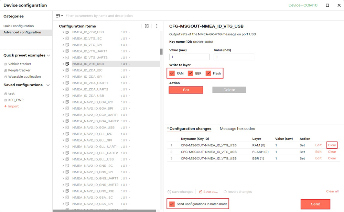Click the filter list icon beside search
Image resolution: width=344 pixels, height=212 pixels.
pyautogui.click(x=59, y=16)
